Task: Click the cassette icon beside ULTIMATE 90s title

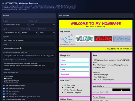Action: point(3,3)
